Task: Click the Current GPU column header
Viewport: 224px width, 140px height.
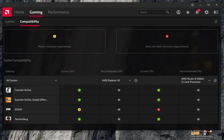Action: (x=68, y=71)
